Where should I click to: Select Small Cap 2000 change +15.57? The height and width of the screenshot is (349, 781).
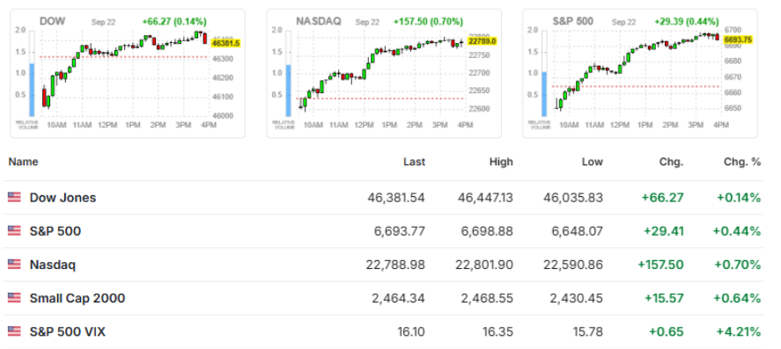[x=664, y=298]
